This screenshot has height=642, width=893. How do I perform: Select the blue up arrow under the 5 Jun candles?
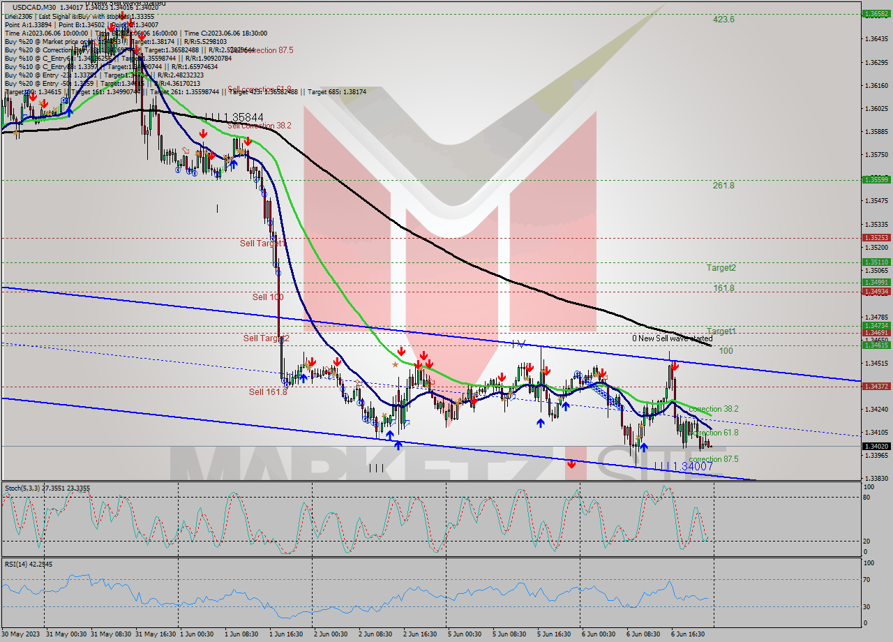541,423
